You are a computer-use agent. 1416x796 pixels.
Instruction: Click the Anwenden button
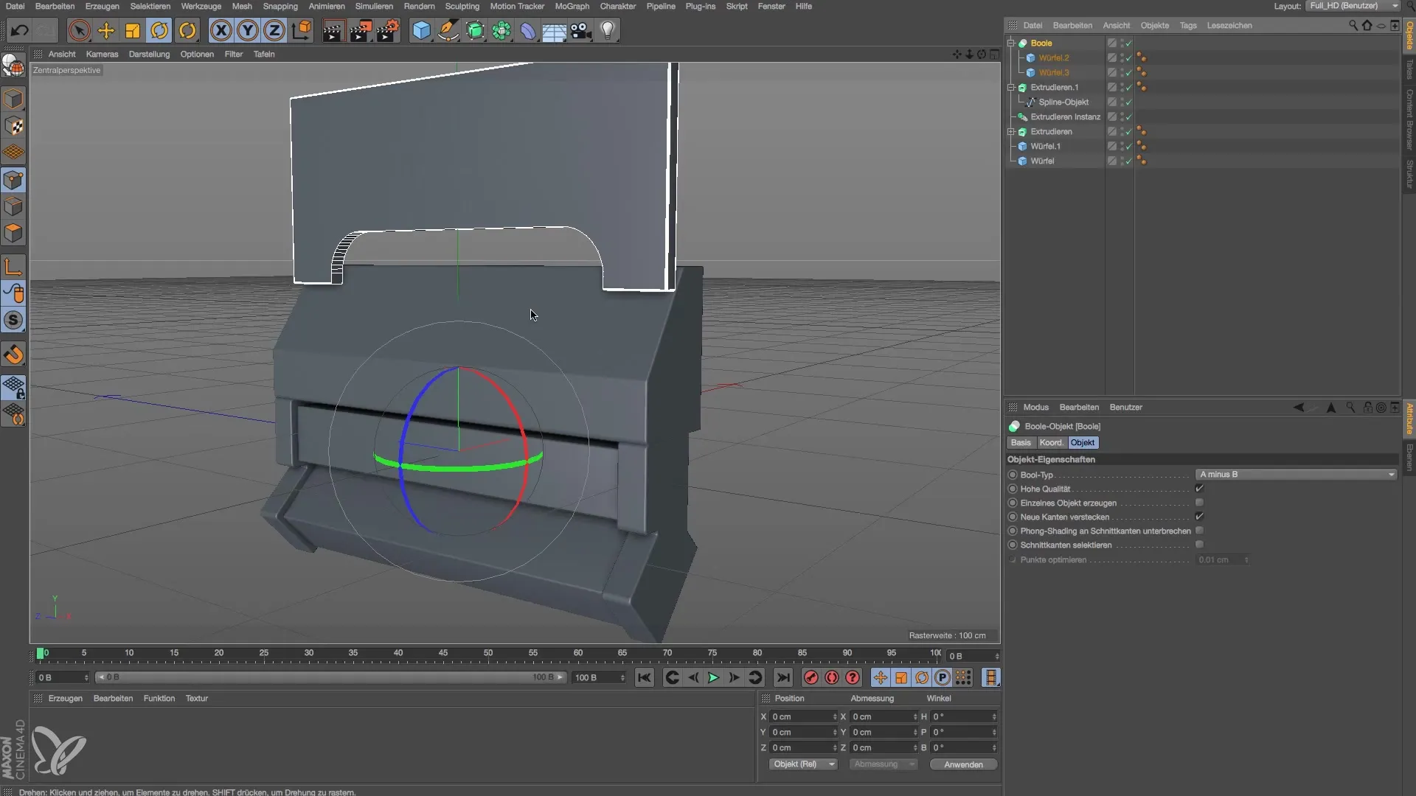point(963,764)
